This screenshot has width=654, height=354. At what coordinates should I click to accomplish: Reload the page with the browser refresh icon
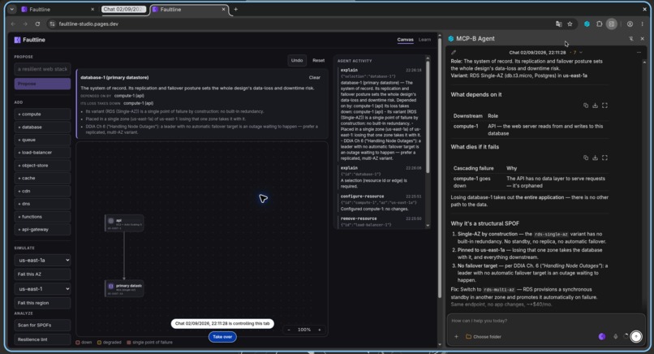(x=37, y=24)
